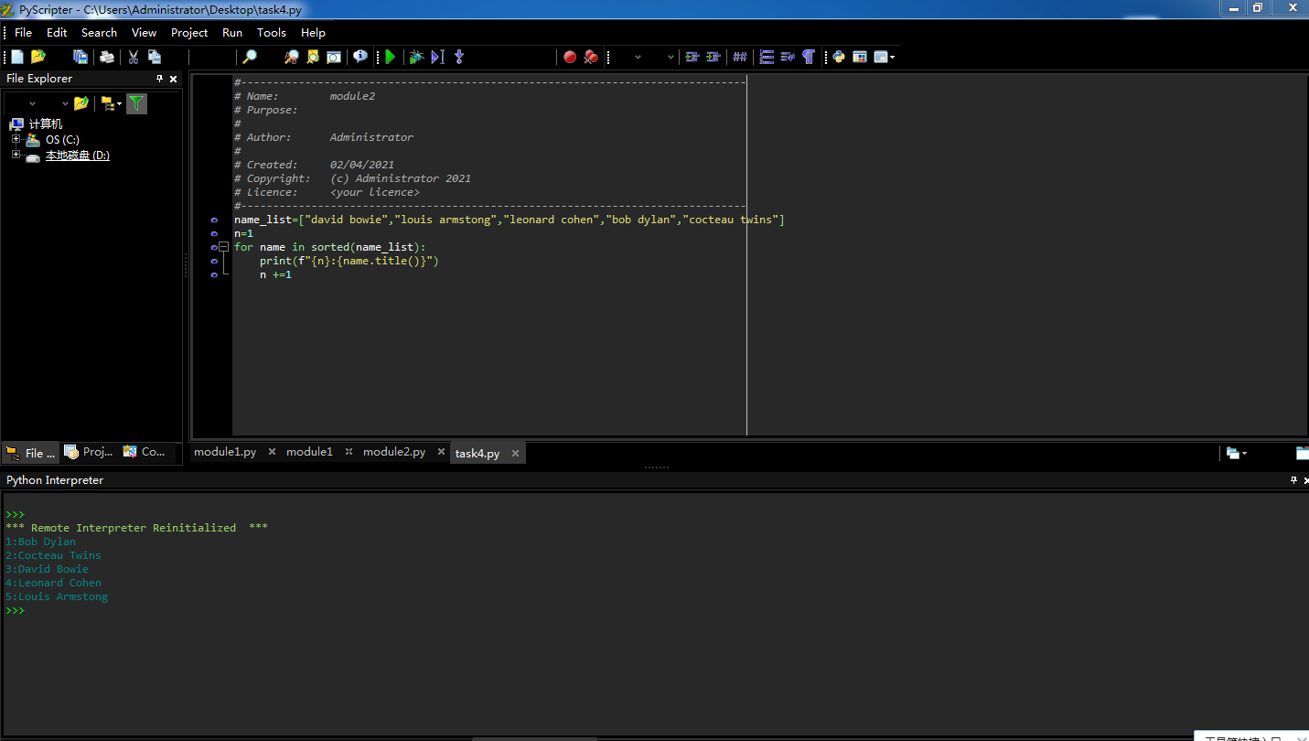Click the Find magnifier icon
1309x741 pixels.
249,57
